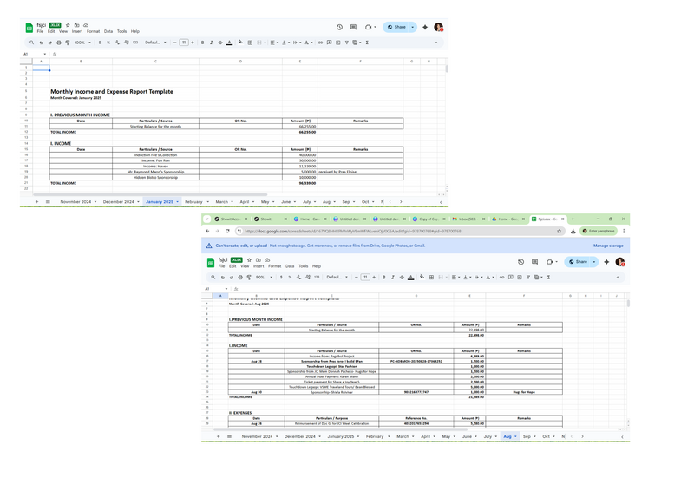Select paint format beside the 100% zoom

coord(68,43)
